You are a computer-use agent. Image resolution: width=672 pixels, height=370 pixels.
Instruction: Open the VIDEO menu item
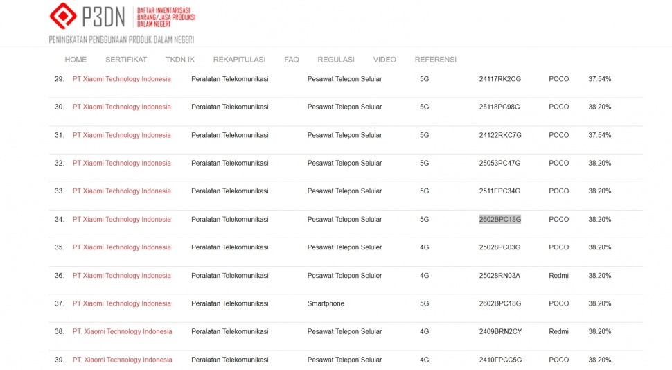point(384,60)
